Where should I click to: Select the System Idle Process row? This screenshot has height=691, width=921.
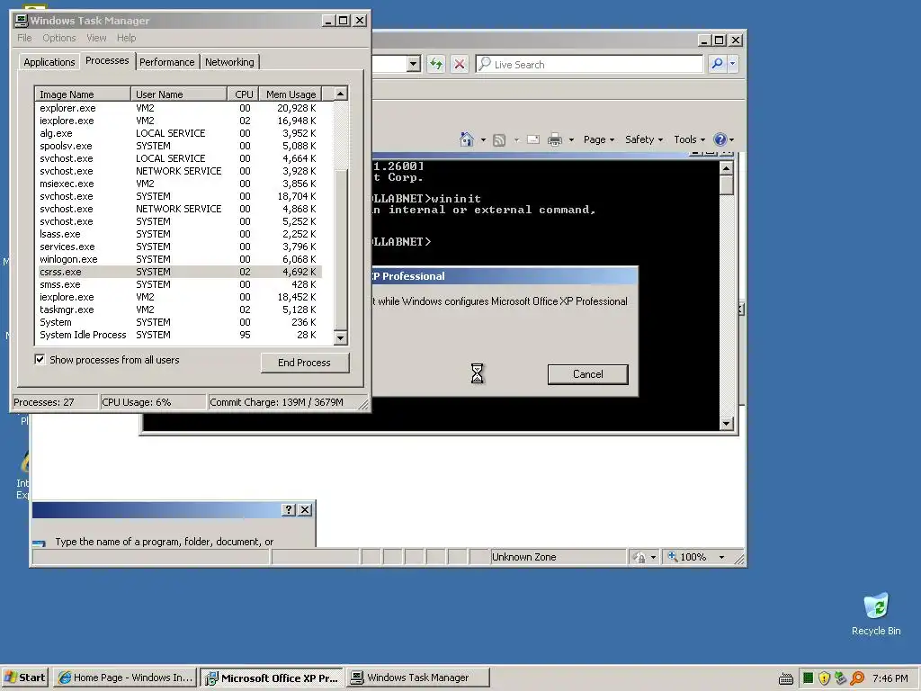coord(178,335)
